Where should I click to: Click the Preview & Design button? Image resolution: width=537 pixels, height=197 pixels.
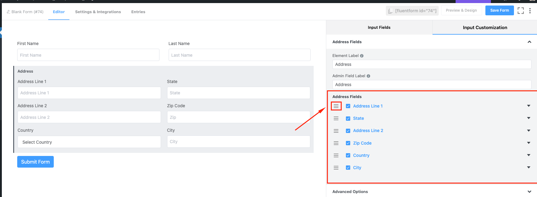coord(461,10)
